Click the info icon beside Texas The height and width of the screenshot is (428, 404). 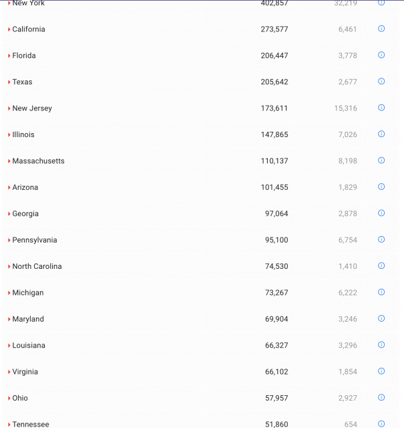pyautogui.click(x=381, y=82)
